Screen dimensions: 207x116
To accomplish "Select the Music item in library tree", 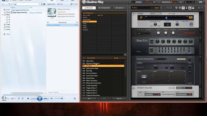I will [x=8, y=15].
